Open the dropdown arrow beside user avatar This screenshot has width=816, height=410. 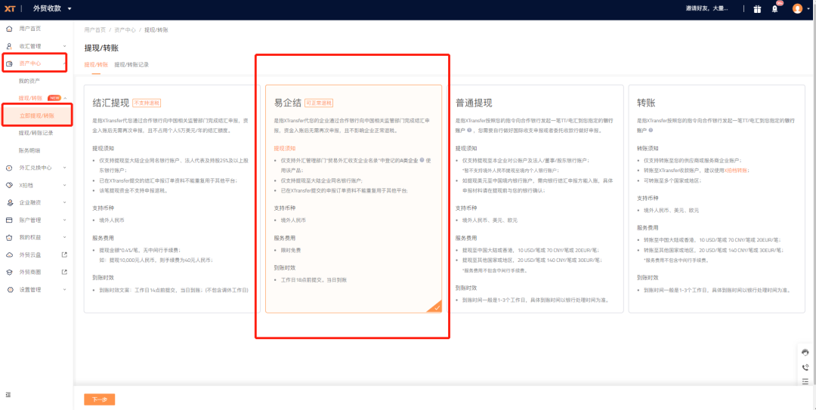[808, 9]
